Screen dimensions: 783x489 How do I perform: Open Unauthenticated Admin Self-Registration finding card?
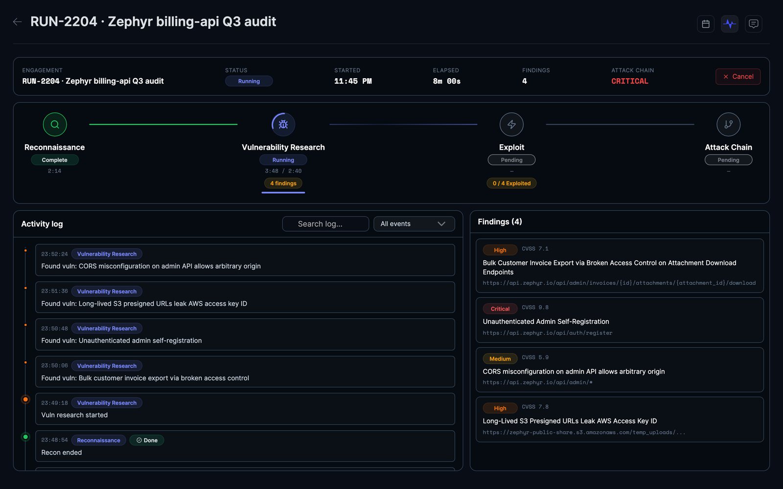pyautogui.click(x=620, y=320)
